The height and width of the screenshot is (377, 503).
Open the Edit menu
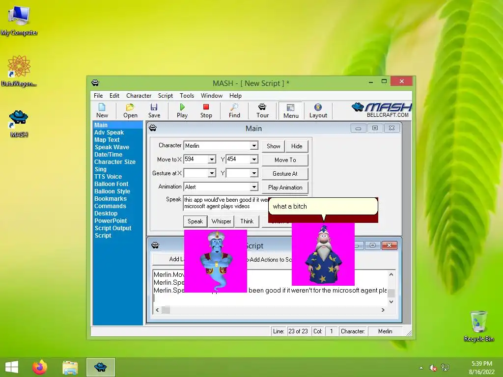(x=114, y=96)
